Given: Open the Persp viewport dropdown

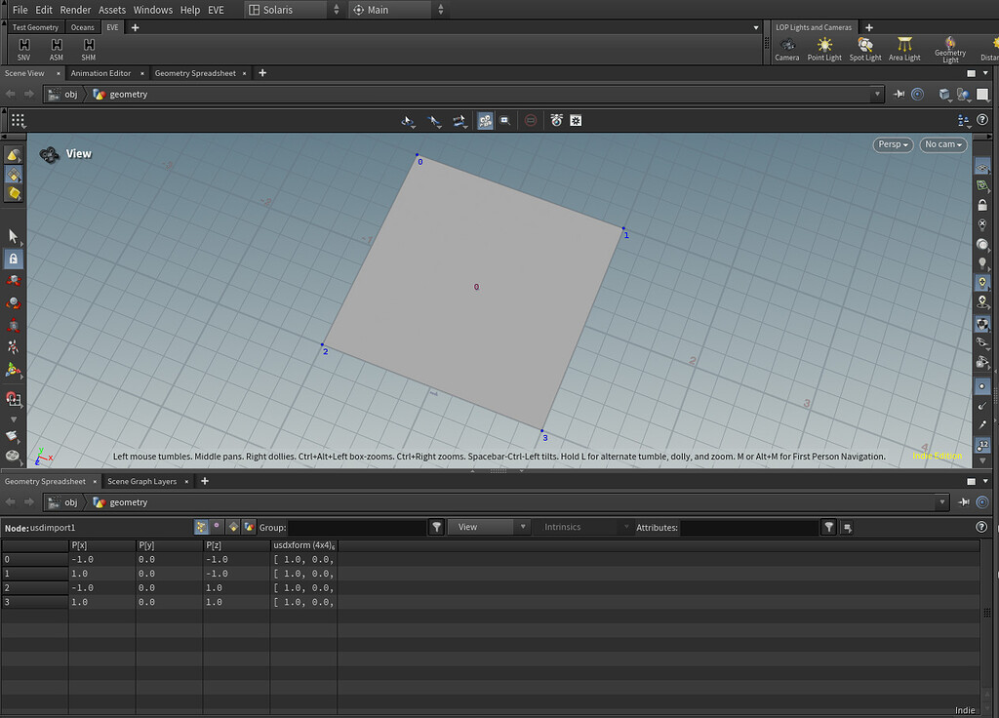Looking at the screenshot, I should tap(893, 144).
